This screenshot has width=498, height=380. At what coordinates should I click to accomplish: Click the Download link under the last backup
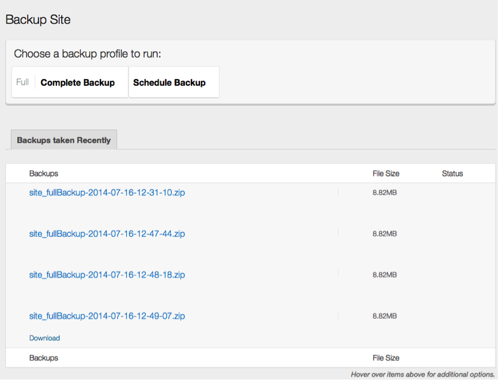pos(44,338)
